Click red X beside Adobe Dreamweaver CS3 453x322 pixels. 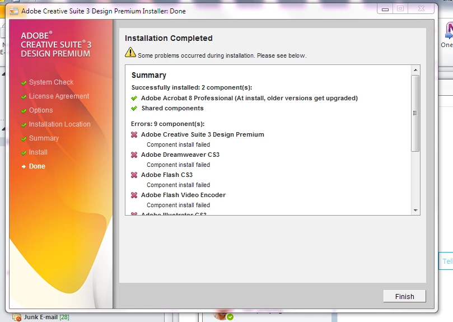tap(134, 155)
